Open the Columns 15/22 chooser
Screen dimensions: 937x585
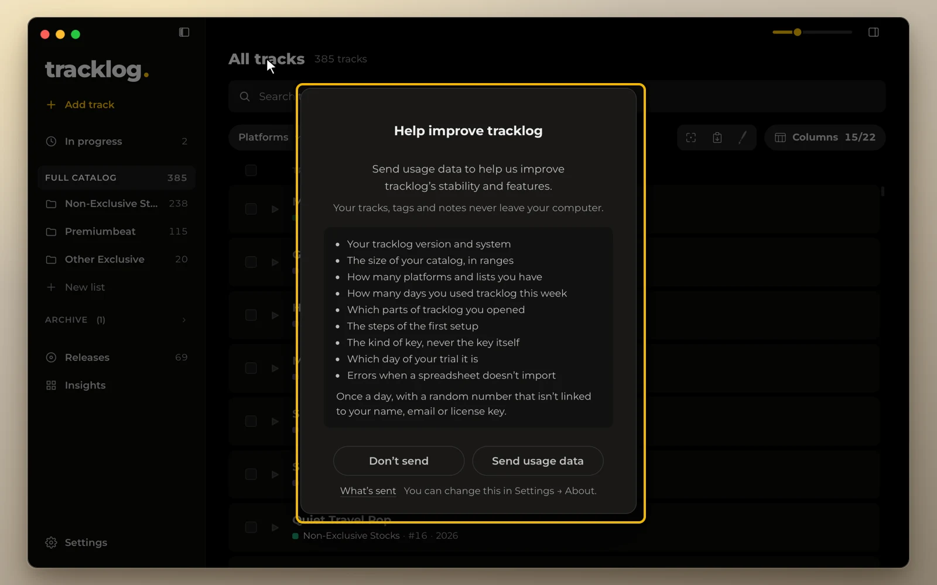(x=825, y=137)
